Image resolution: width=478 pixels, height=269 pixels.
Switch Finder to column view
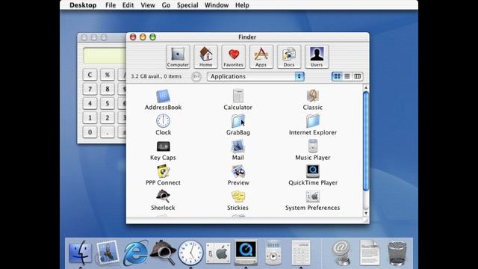pyautogui.click(x=357, y=76)
